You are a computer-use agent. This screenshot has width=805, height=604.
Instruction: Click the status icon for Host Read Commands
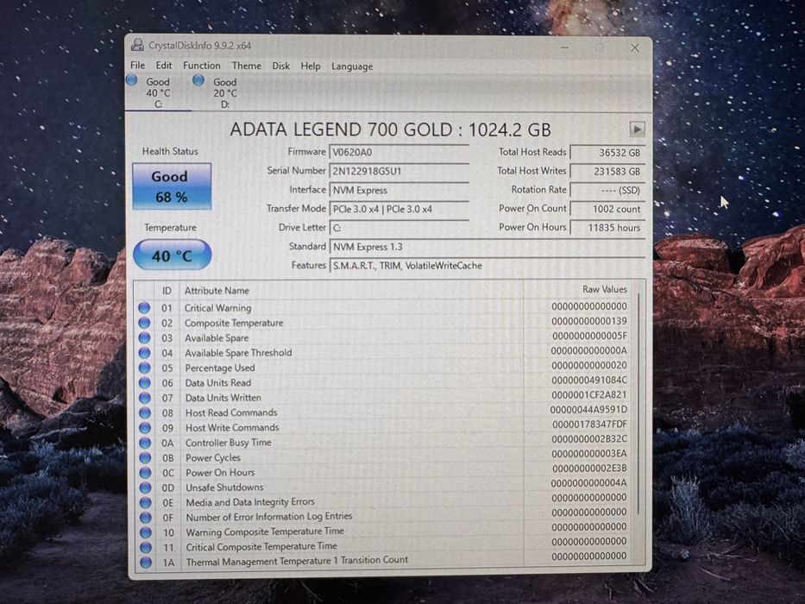[x=145, y=412]
